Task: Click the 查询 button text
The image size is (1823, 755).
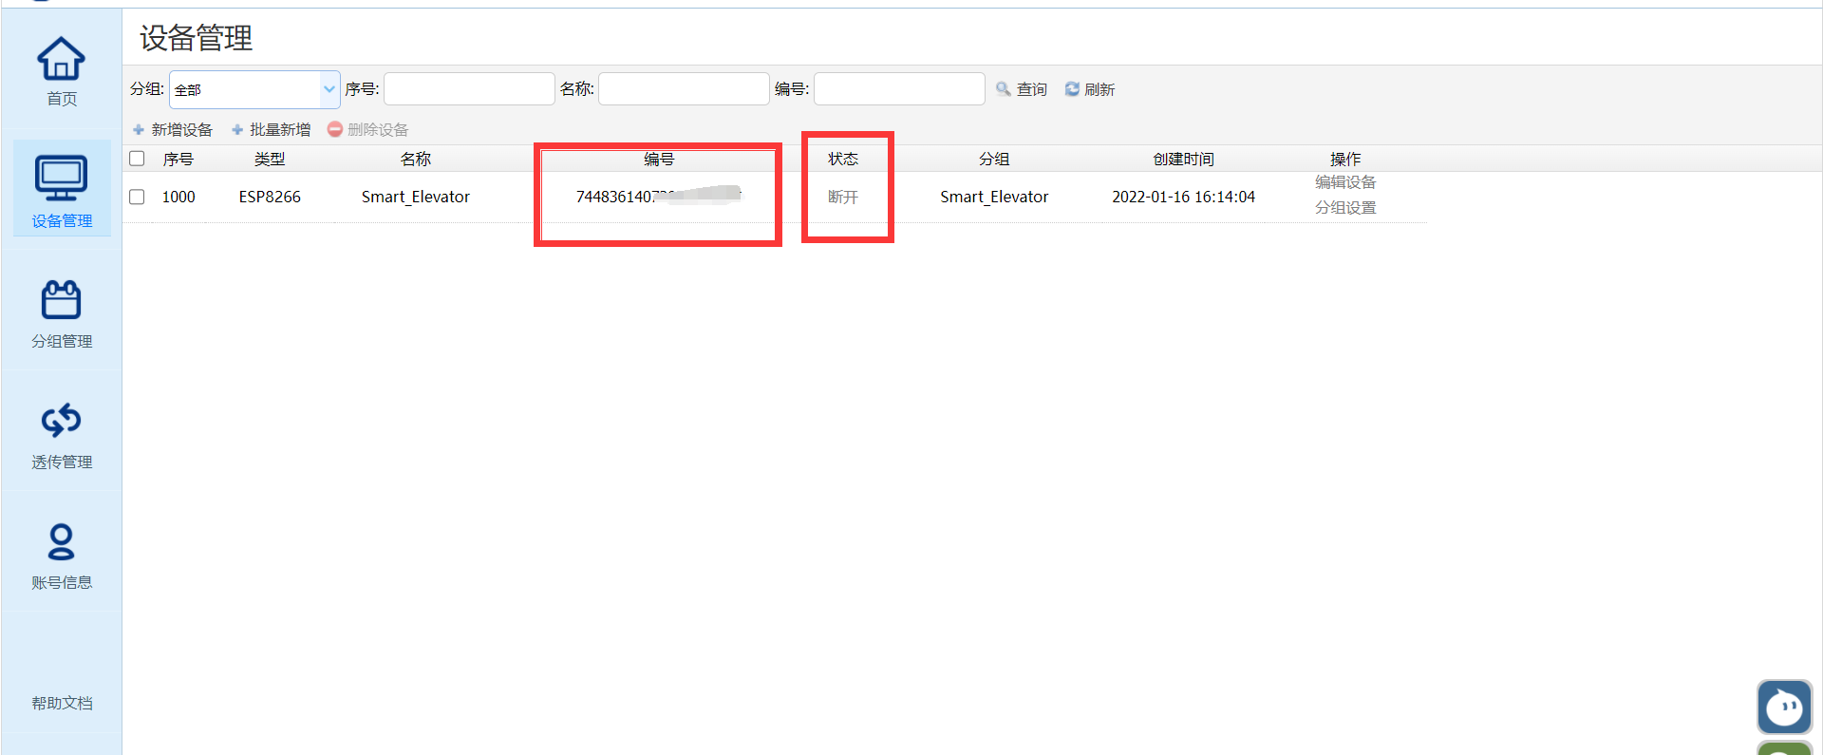Action: [1032, 89]
